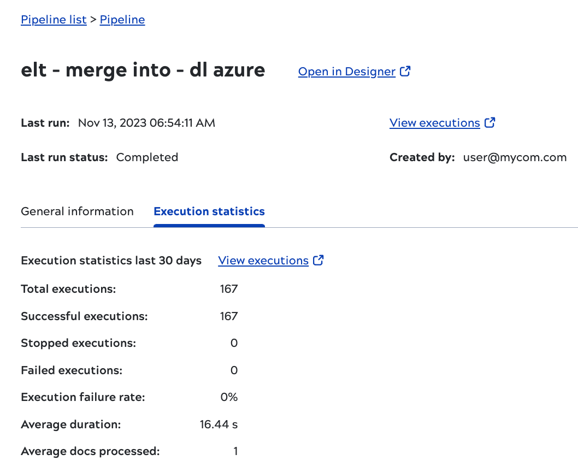Click the Pipeline breadcrumb link
578x472 pixels.
pyautogui.click(x=122, y=20)
